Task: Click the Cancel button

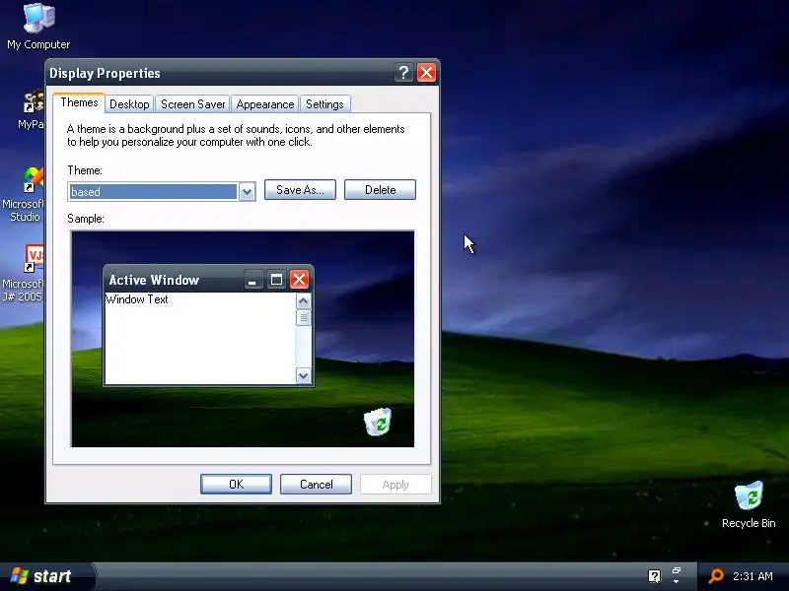Action: pos(316,484)
